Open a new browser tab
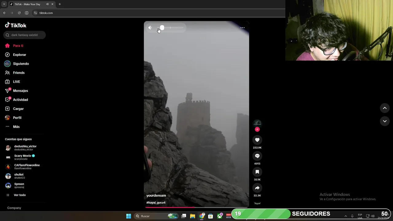393x221 pixels. coord(60,4)
